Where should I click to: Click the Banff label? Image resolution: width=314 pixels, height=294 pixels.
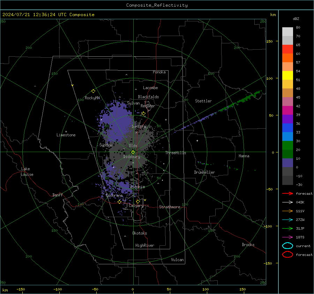click(x=58, y=195)
